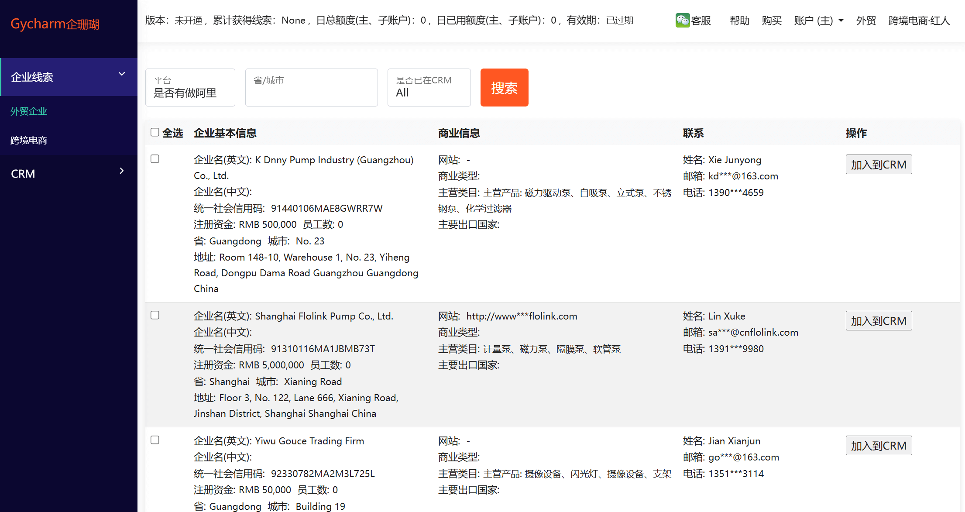The height and width of the screenshot is (512, 965).
Task: Check the 全选 select-all checkbox
Action: (x=155, y=132)
